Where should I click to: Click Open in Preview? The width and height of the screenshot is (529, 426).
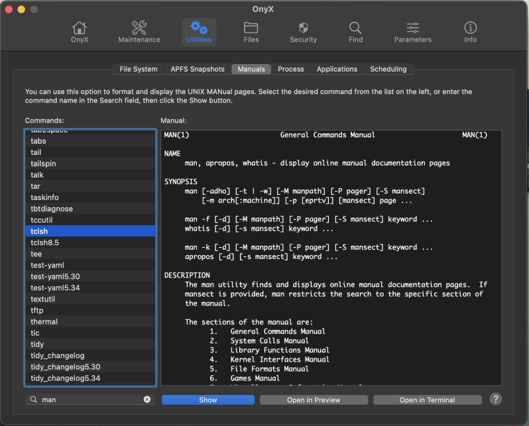point(314,399)
